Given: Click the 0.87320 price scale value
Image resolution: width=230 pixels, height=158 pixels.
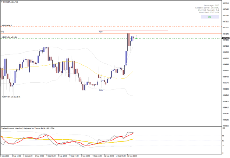Looking at the screenshot, I should point(226,22).
